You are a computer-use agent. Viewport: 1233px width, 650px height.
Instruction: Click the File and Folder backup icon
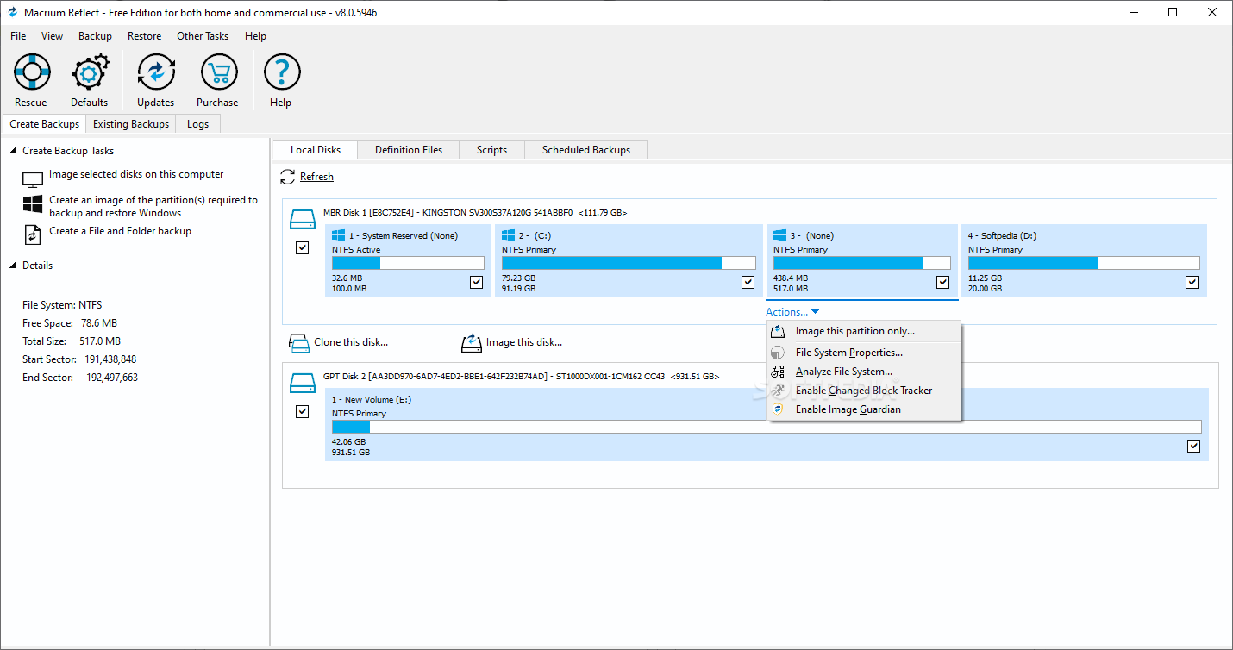(x=33, y=234)
